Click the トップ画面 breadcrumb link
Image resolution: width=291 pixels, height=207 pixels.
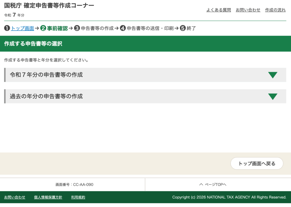coord(22,28)
